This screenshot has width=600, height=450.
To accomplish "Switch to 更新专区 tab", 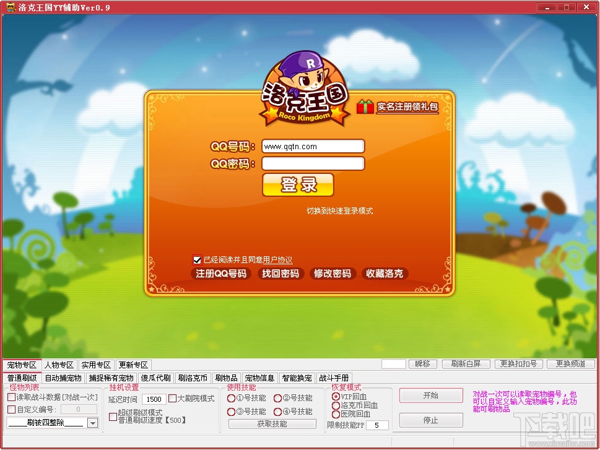I will tap(133, 365).
